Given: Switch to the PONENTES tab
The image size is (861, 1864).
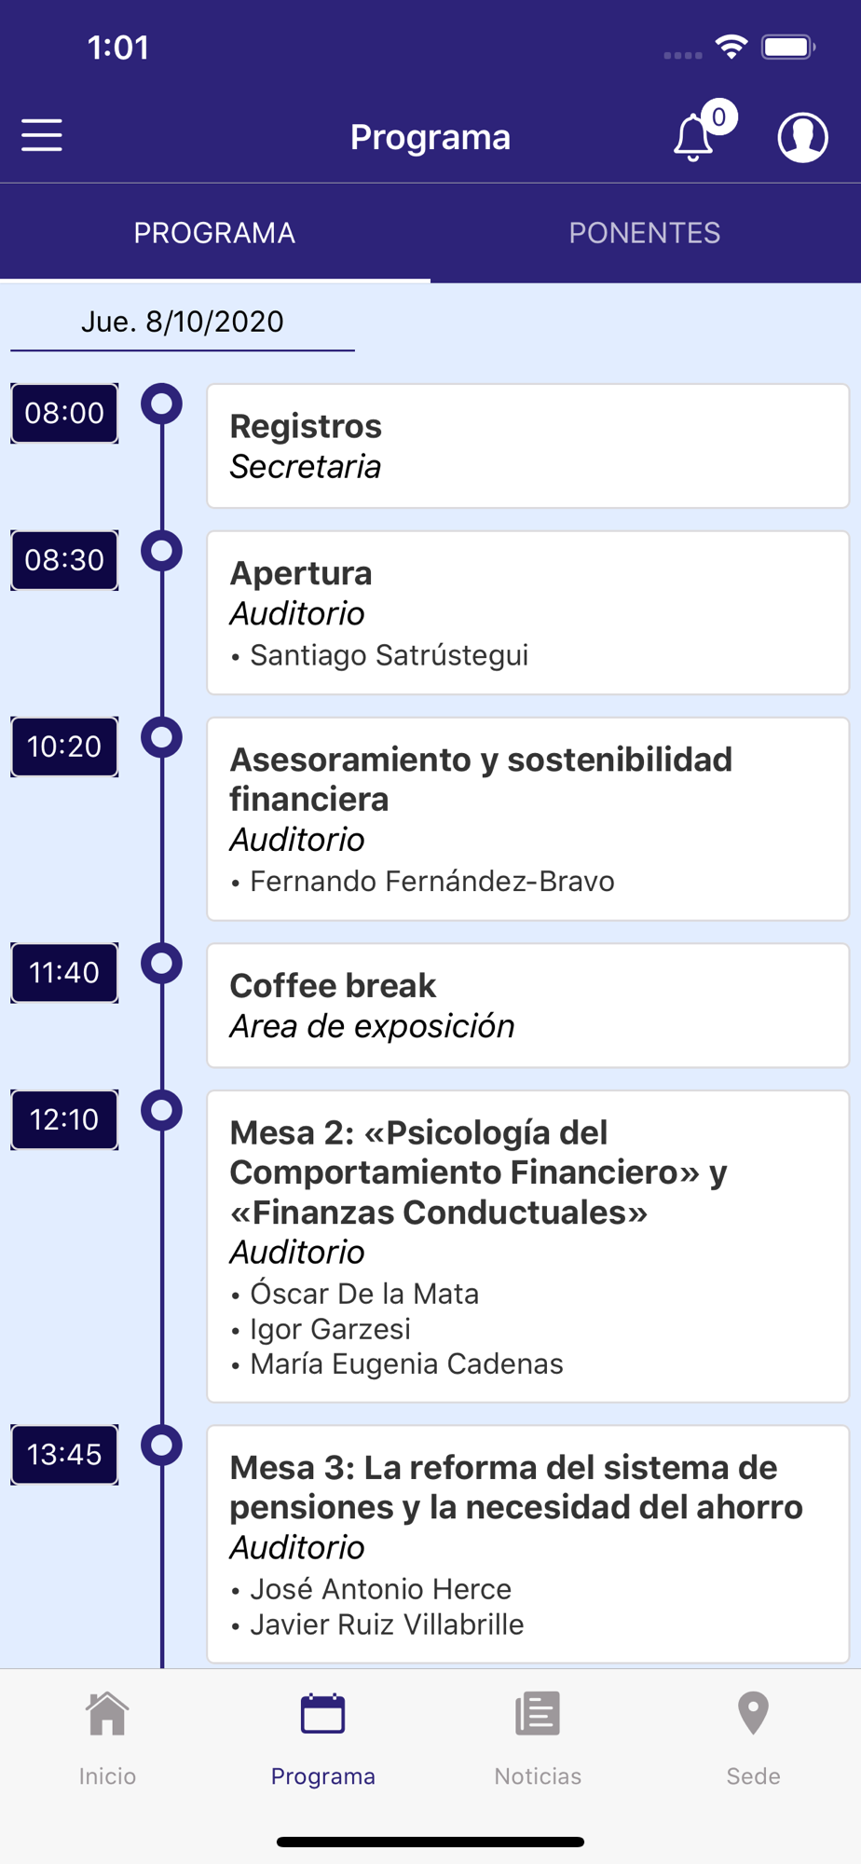Looking at the screenshot, I should pyautogui.click(x=645, y=233).
